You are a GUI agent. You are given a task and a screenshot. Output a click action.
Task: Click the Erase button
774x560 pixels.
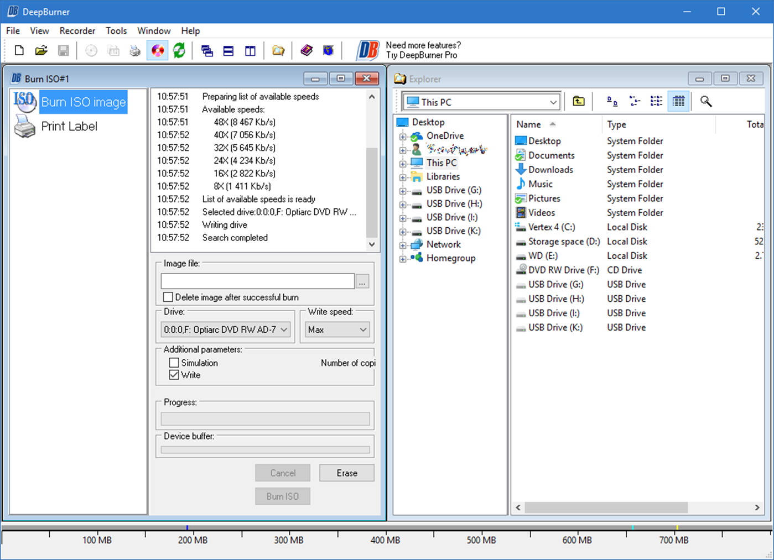click(x=347, y=473)
